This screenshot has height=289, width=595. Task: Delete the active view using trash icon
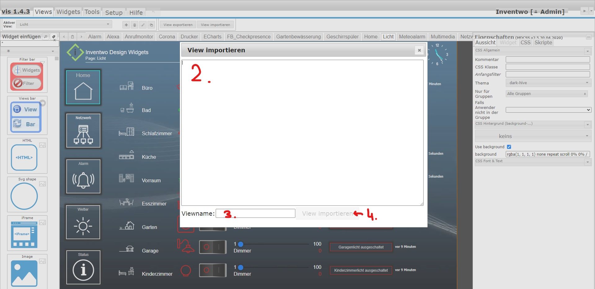click(134, 25)
